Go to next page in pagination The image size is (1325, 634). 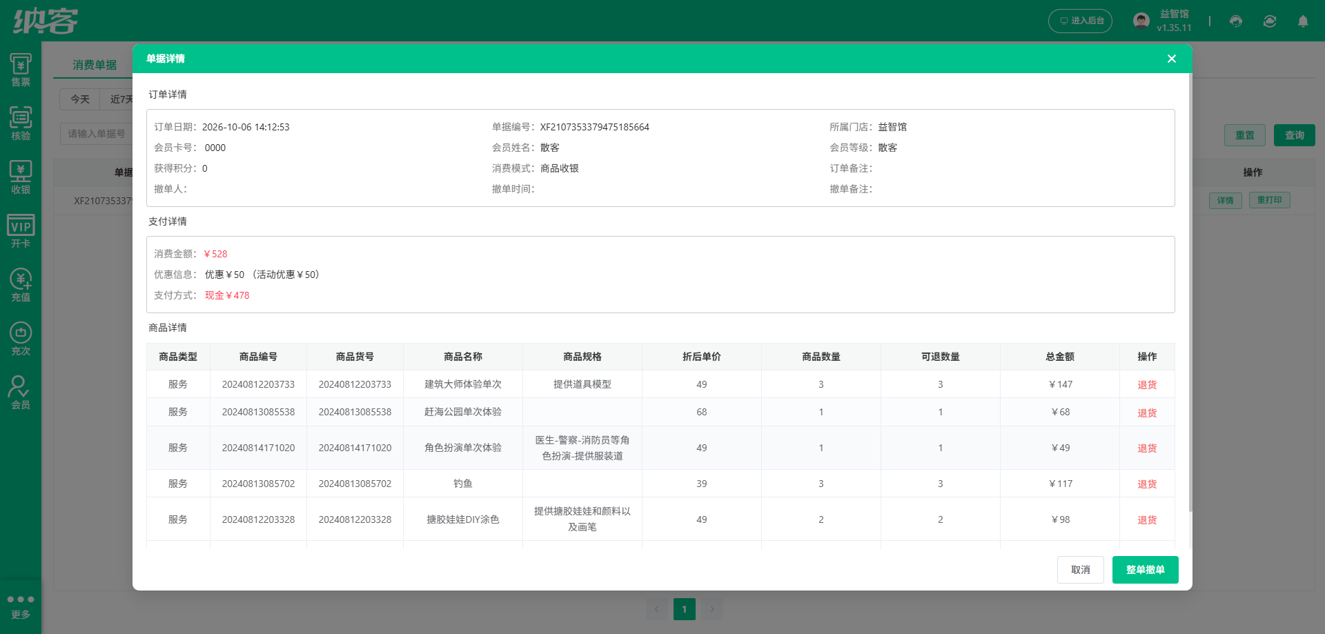tap(712, 609)
